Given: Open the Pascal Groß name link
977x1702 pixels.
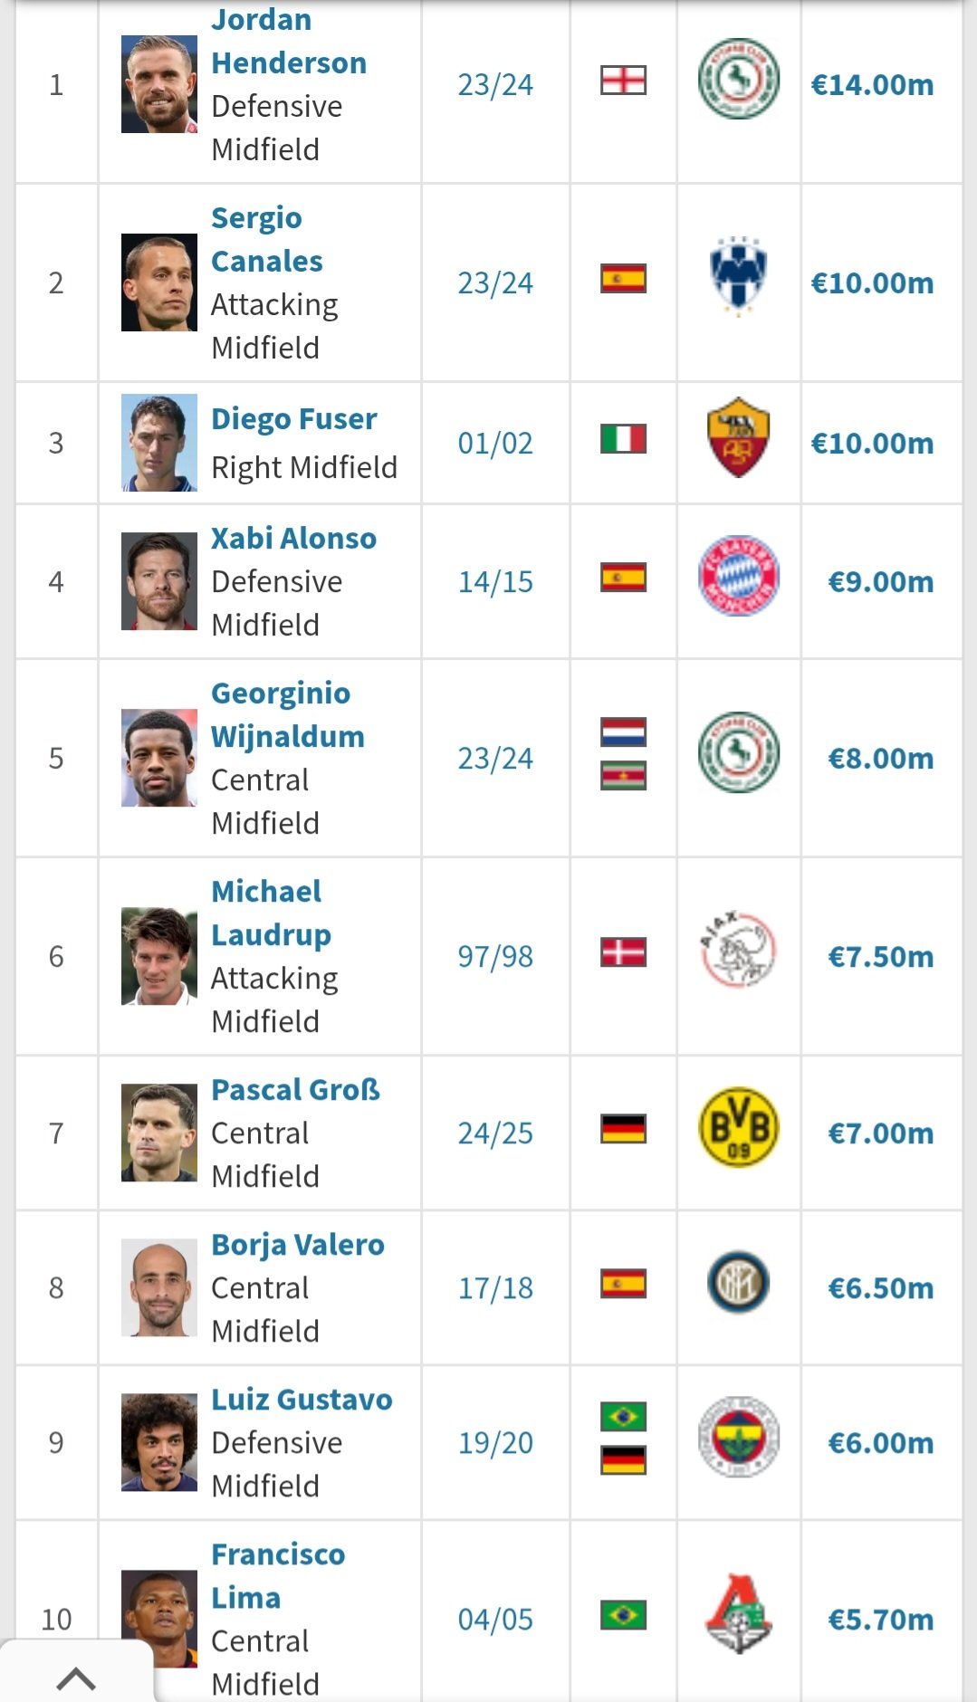Looking at the screenshot, I should coord(295,1089).
